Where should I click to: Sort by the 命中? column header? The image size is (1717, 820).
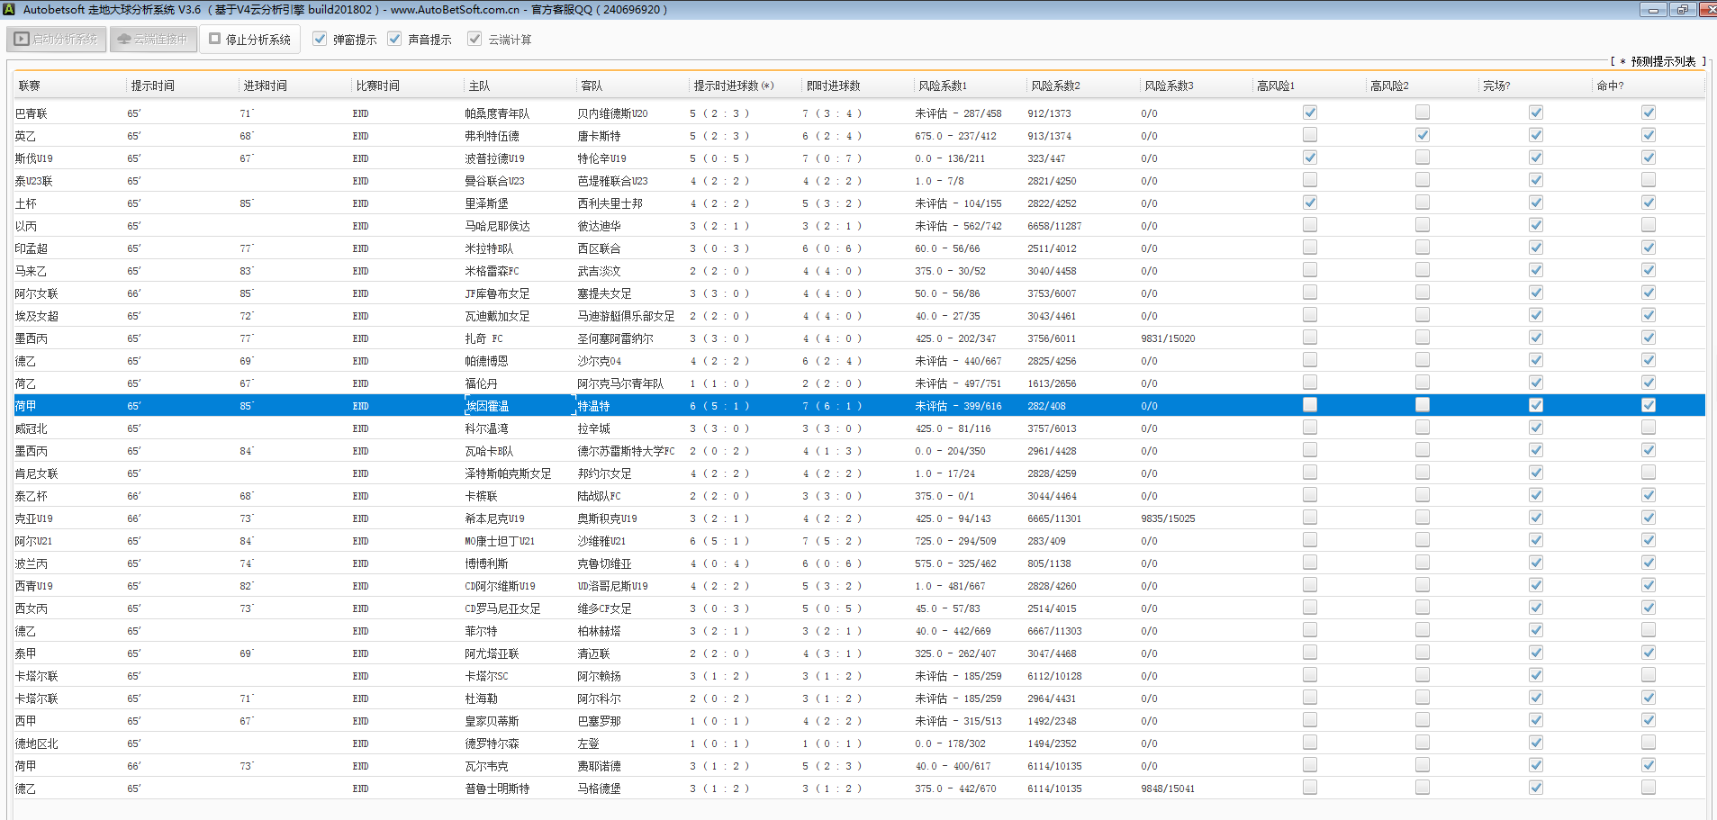(x=1610, y=86)
